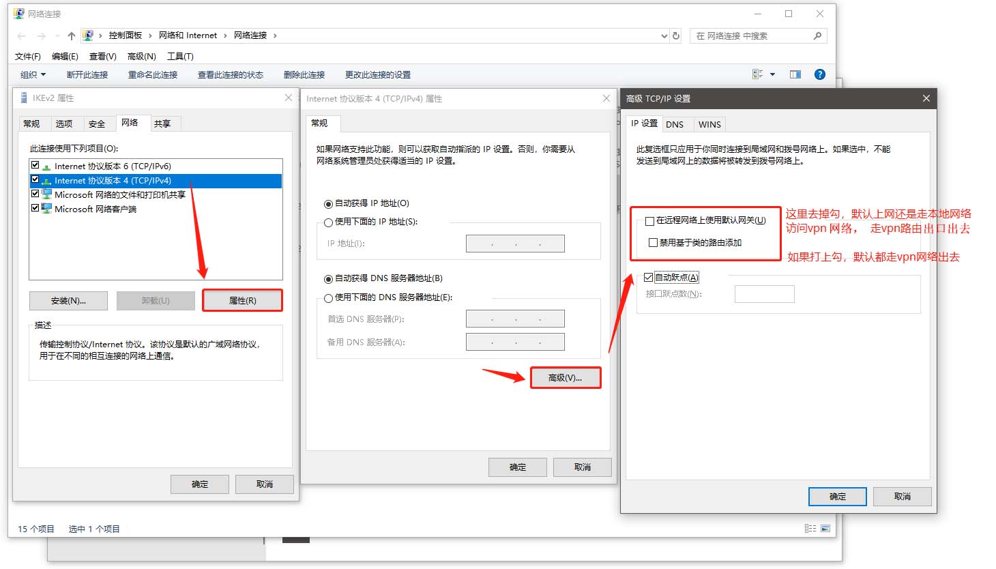Select 自动获得 DNS 服务器地址 option
The image size is (996, 569).
328,279
